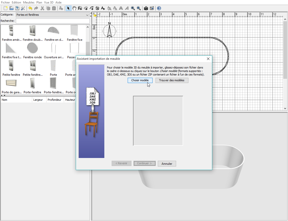Open Help with the question mark icon

click(x=159, y=8)
